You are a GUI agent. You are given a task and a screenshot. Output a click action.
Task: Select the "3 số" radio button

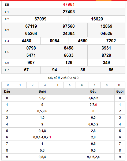pos(78,78)
